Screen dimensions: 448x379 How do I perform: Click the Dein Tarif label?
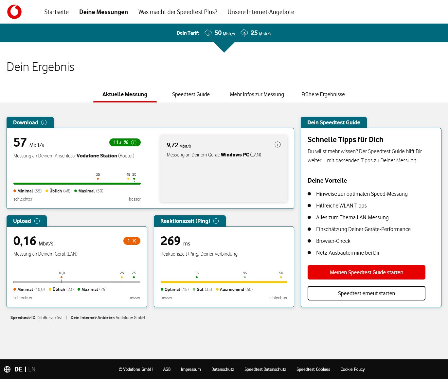[188, 33]
